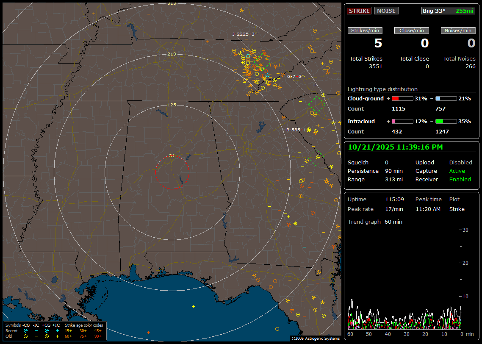482x344 pixels.
Task: Click the bearing and distance readout box
Action: [x=448, y=11]
